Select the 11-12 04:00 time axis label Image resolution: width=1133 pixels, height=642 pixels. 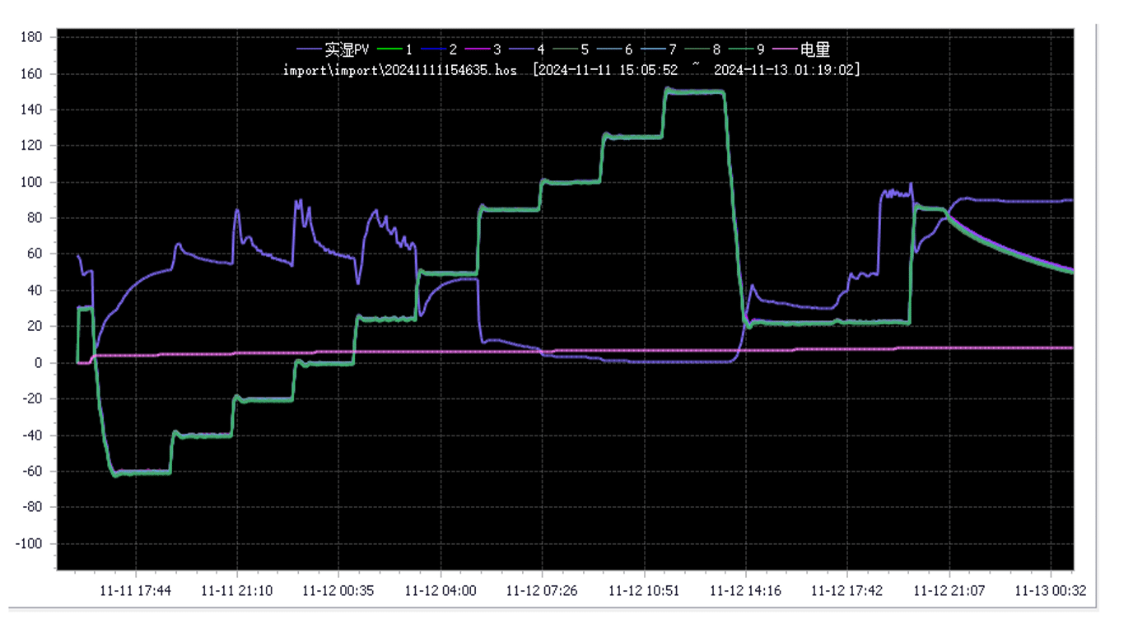point(441,590)
